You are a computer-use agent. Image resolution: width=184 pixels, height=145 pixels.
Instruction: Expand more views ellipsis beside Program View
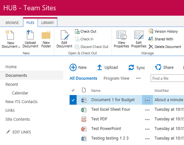click(138, 78)
